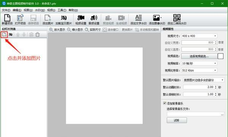
Task: Click 添加图片 in the main toolbar
Action: click(x=48, y=20)
